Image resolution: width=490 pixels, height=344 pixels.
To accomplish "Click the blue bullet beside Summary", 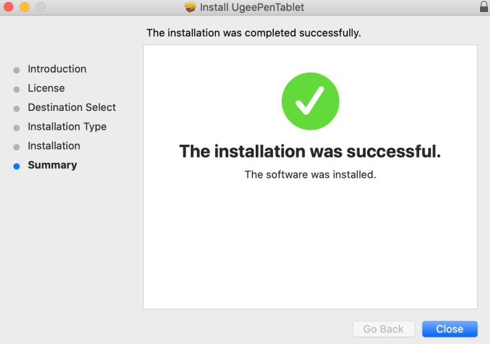I will [x=17, y=166].
